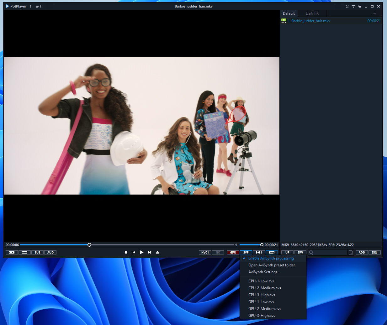The height and width of the screenshot is (325, 387).
Task: Open the SUB subtitle selection menu
Action: 38,252
